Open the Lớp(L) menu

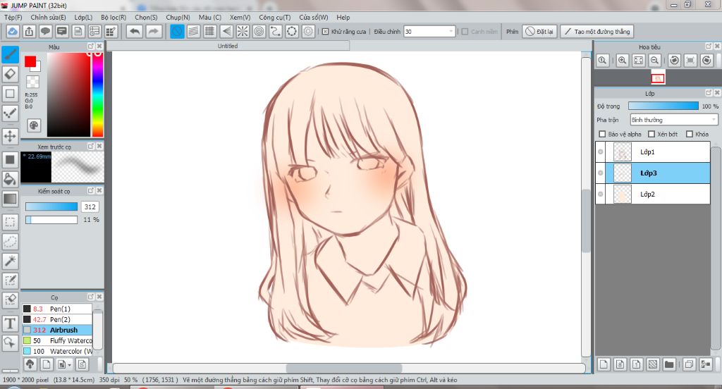83,17
